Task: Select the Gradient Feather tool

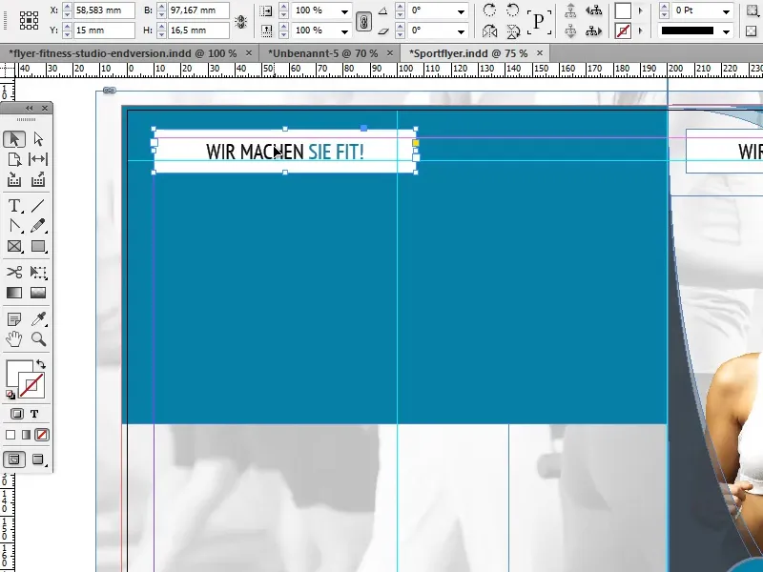Action: [x=38, y=293]
